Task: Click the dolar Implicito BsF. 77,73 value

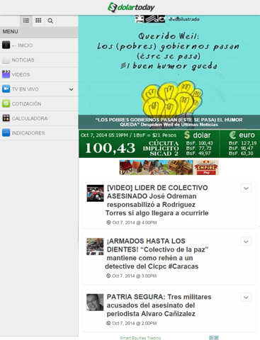Action: coord(198,148)
